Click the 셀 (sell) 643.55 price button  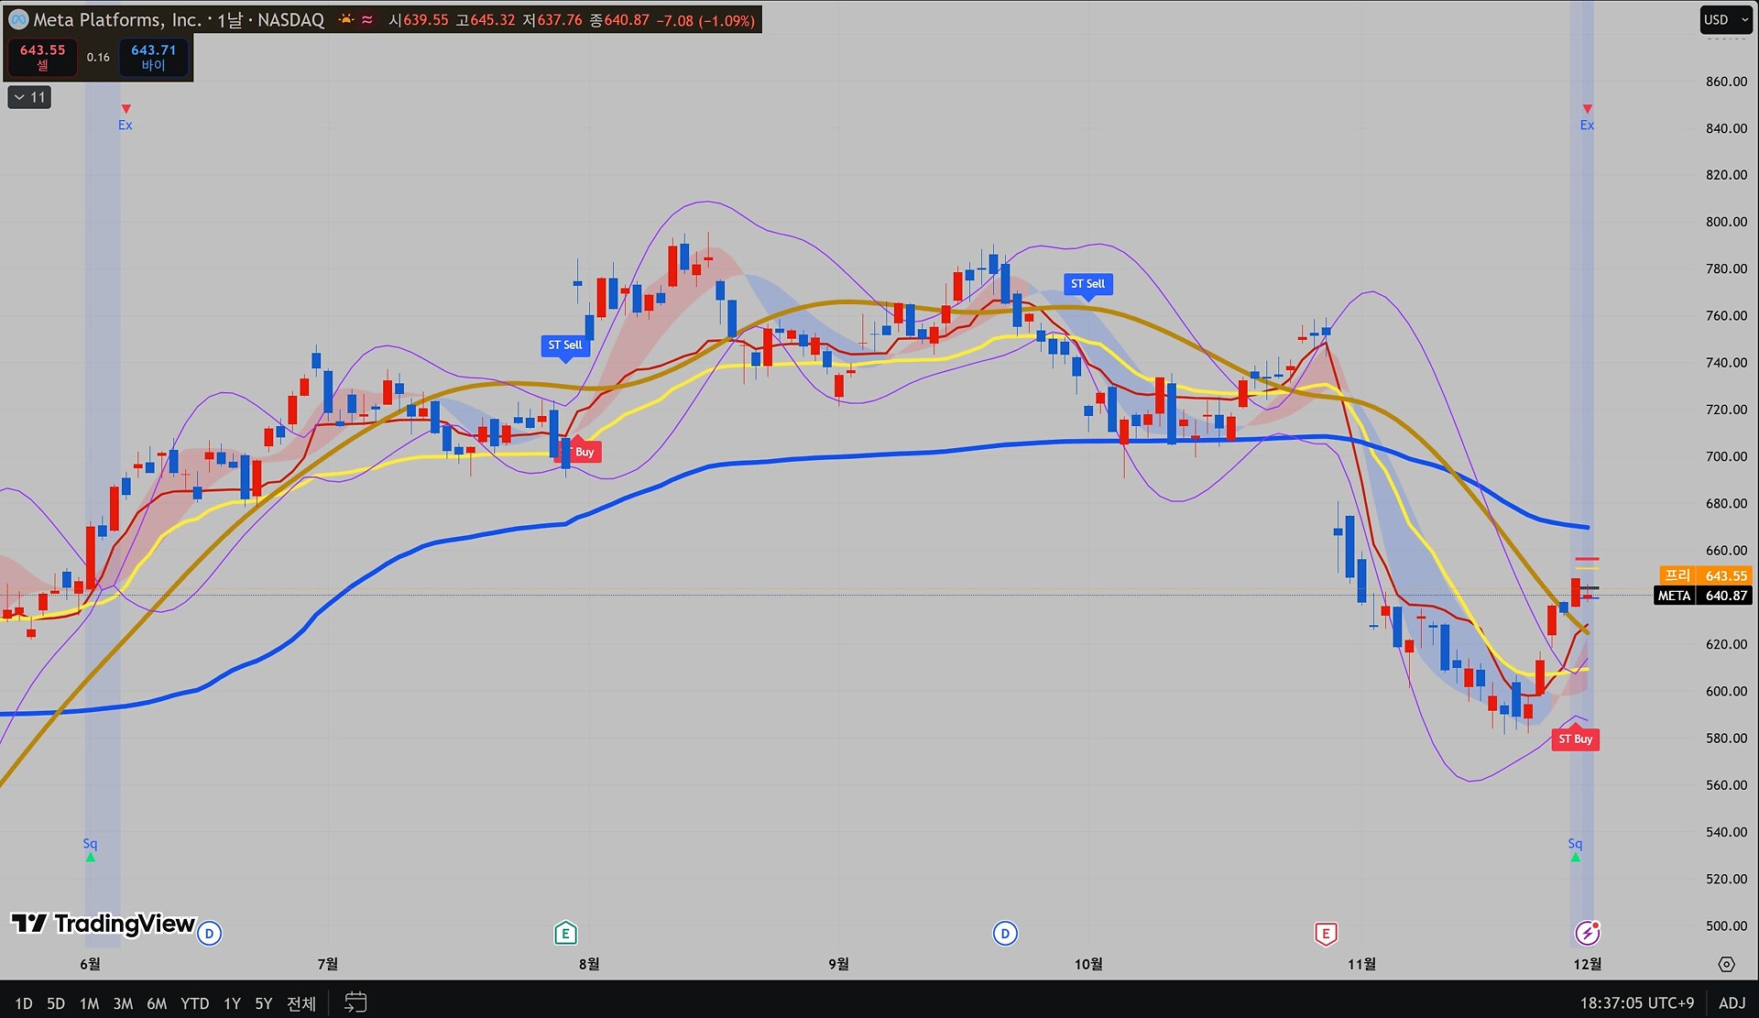tap(43, 57)
